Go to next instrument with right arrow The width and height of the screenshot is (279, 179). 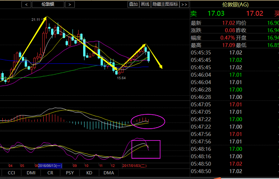click(70, 5)
